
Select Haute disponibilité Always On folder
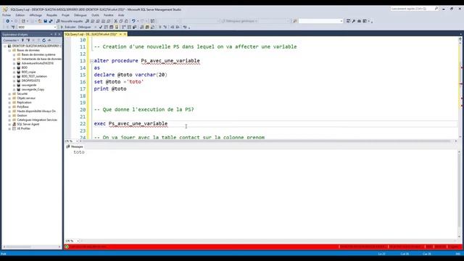click(36, 111)
